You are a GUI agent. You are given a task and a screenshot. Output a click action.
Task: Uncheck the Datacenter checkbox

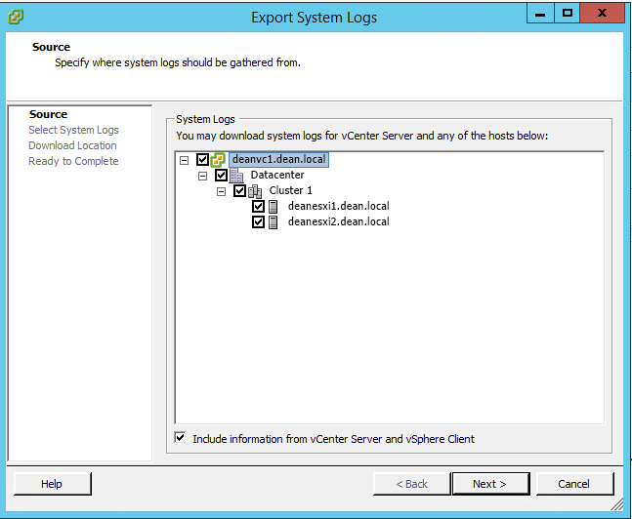[221, 176]
